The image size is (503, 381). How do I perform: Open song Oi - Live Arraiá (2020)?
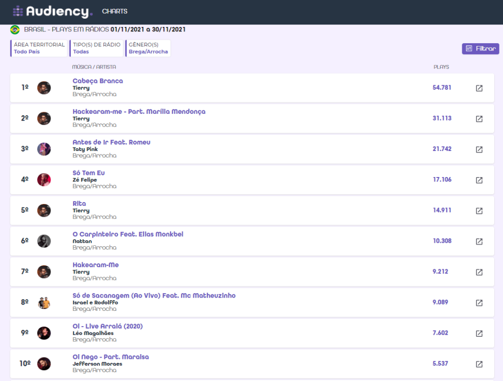point(108,326)
